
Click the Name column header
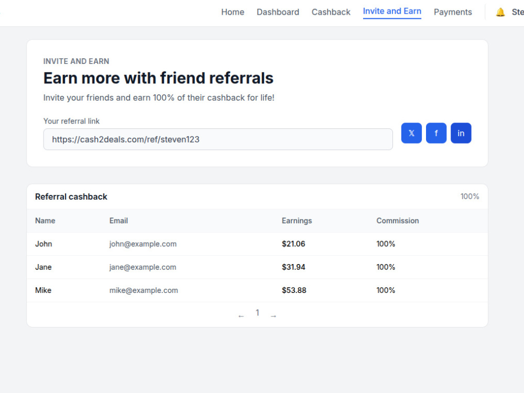pos(45,221)
